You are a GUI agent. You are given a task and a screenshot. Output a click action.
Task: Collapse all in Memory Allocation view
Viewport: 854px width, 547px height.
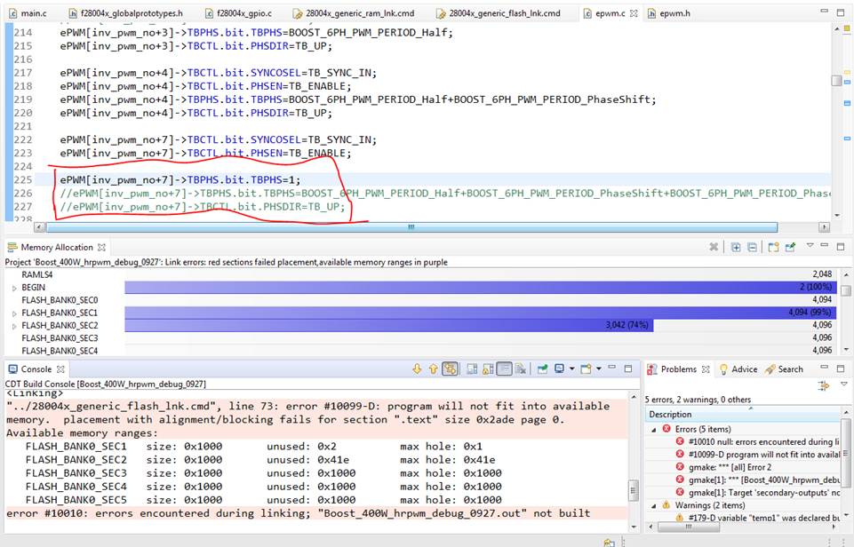tap(752, 247)
